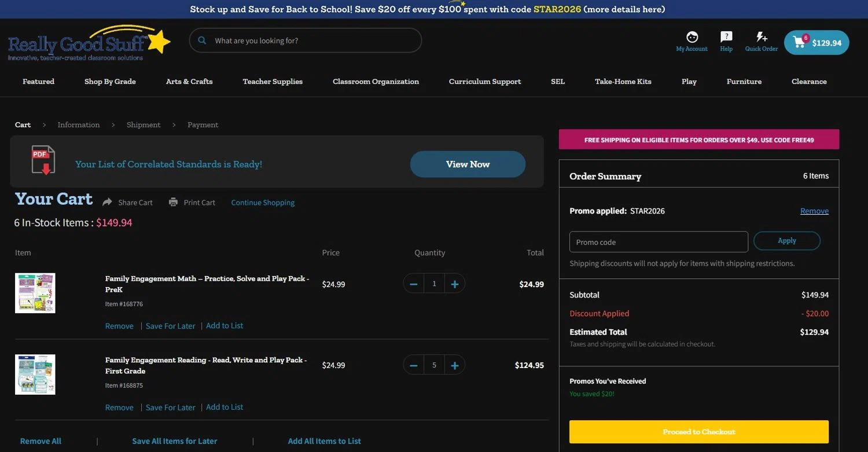The width and height of the screenshot is (868, 452).
Task: Decrease quantity for PreK Math Pack
Action: pos(413,284)
